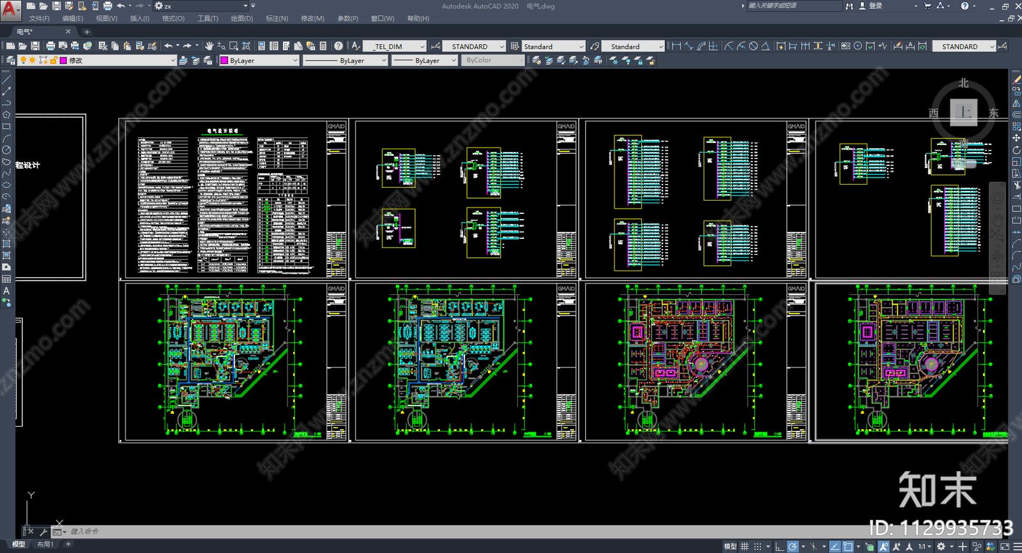The width and height of the screenshot is (1022, 553).
Task: Click the Plot printer icon in standard toolbar
Action: [50, 46]
